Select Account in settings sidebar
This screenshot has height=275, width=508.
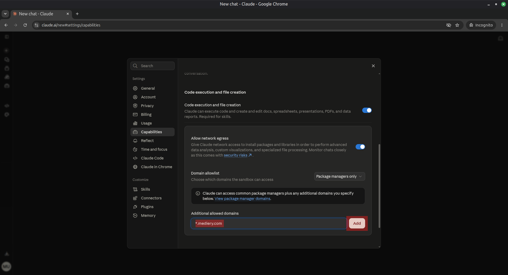pos(152,97)
